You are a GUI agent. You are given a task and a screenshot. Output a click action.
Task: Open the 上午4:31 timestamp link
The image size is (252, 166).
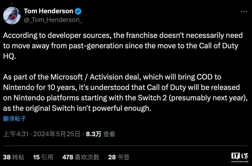pyautogui.click(x=16, y=134)
